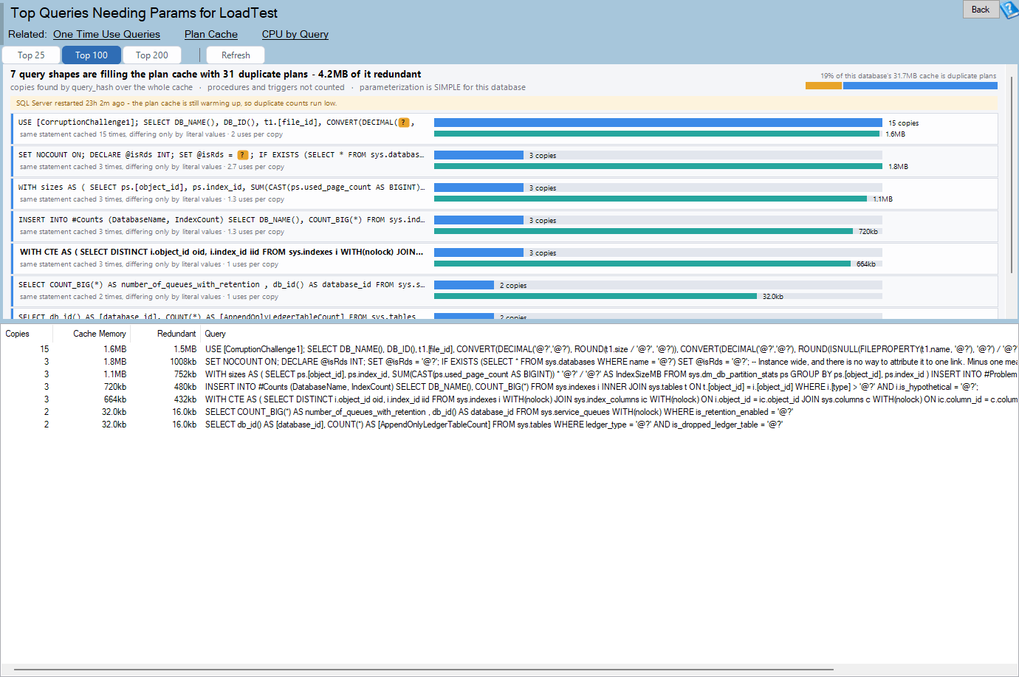Click the blue 15 copies bar

pos(658,123)
